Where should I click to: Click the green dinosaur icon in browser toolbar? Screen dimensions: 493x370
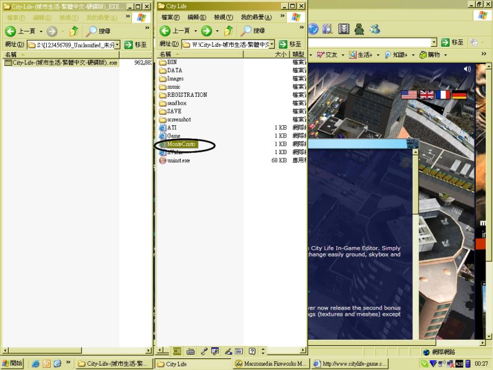point(359,29)
